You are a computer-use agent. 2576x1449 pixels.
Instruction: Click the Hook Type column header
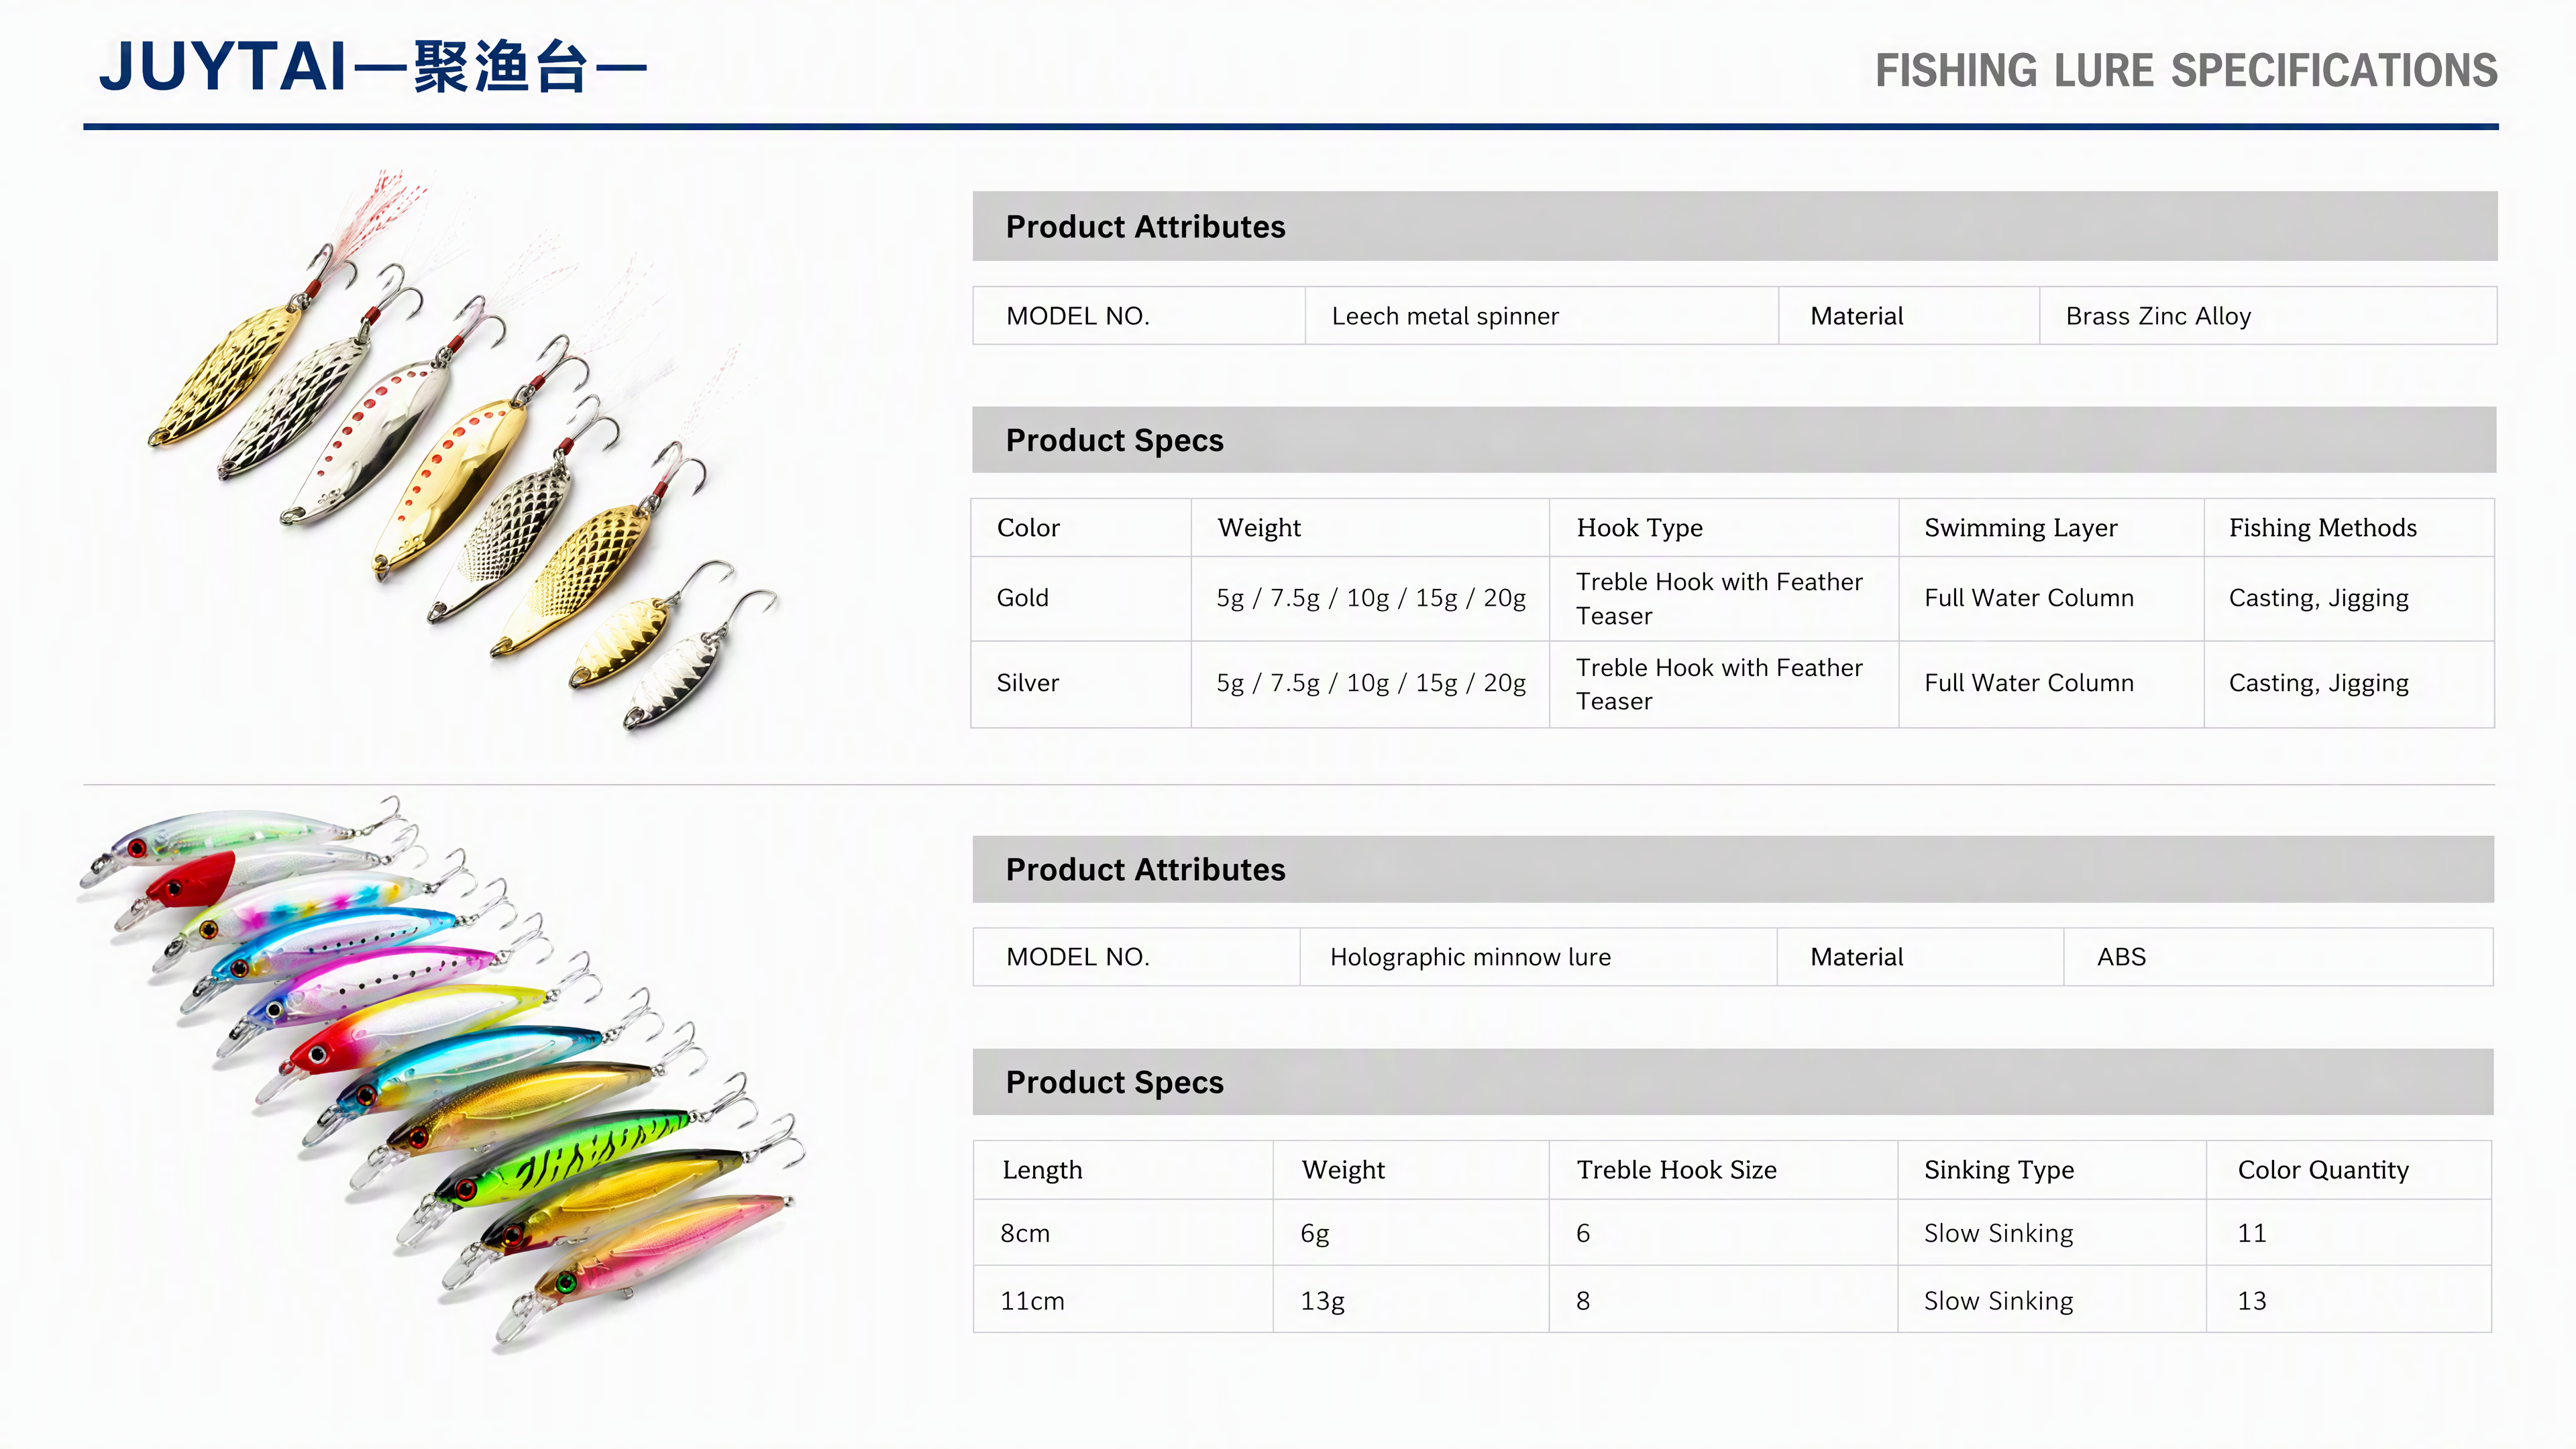(1724, 528)
